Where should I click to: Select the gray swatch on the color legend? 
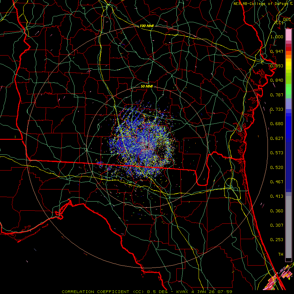coord(288,227)
